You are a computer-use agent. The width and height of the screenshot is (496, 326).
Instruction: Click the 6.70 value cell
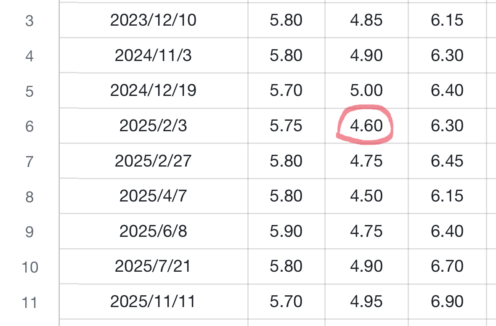[447, 266]
